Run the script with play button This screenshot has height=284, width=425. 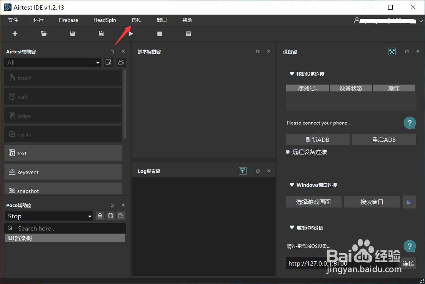(131, 34)
